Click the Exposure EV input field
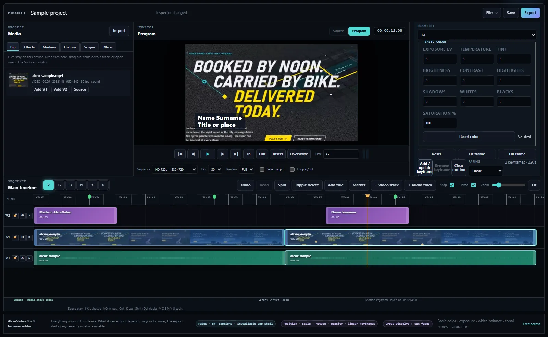 click(440, 59)
